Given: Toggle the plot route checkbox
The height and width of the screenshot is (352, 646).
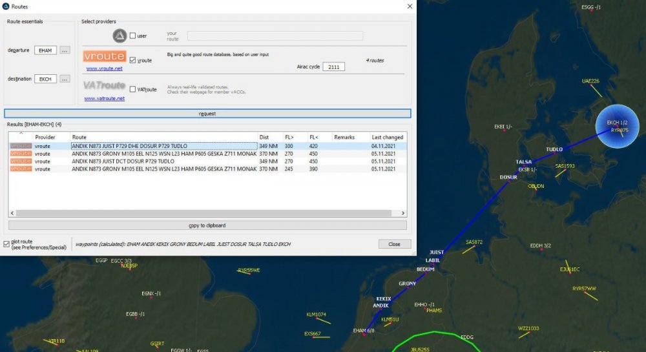Looking at the screenshot, I should 6,243.
